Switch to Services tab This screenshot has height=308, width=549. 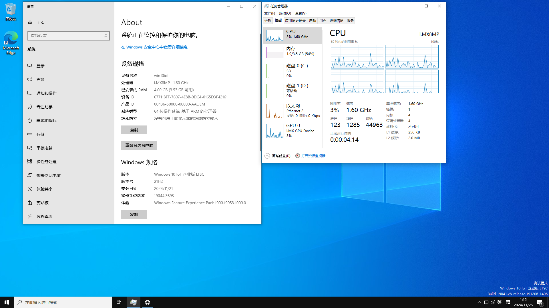pyautogui.click(x=350, y=21)
